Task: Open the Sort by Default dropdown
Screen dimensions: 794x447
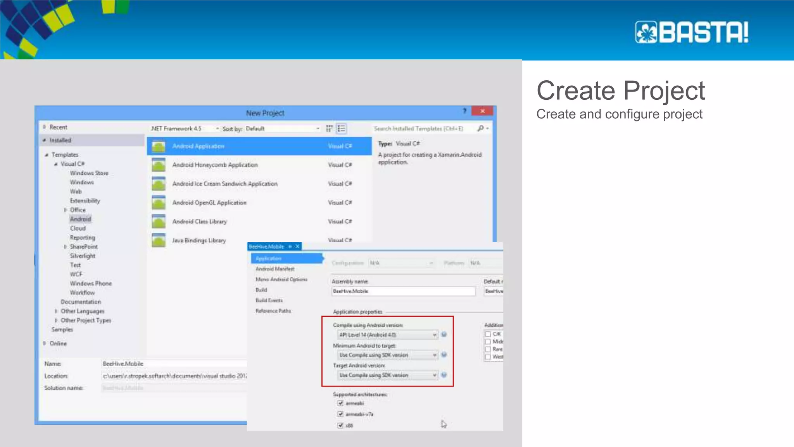Action: (283, 128)
